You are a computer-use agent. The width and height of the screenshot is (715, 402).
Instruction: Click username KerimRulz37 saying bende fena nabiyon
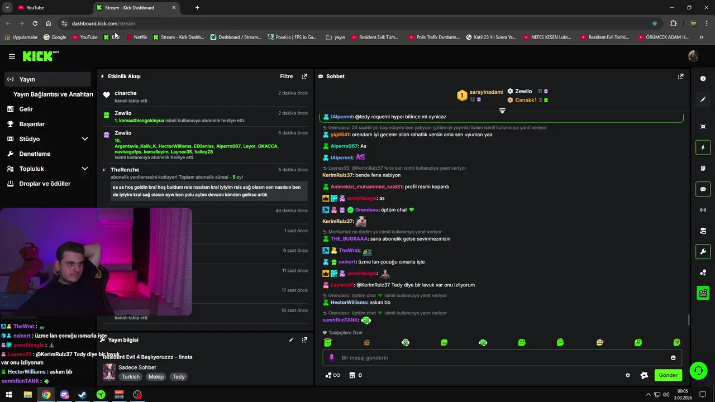pos(338,175)
